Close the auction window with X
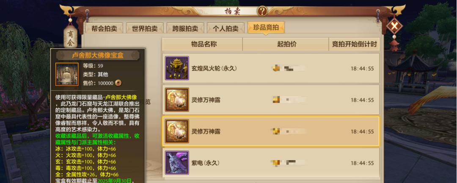The width and height of the screenshot is (457, 183). coord(394,27)
